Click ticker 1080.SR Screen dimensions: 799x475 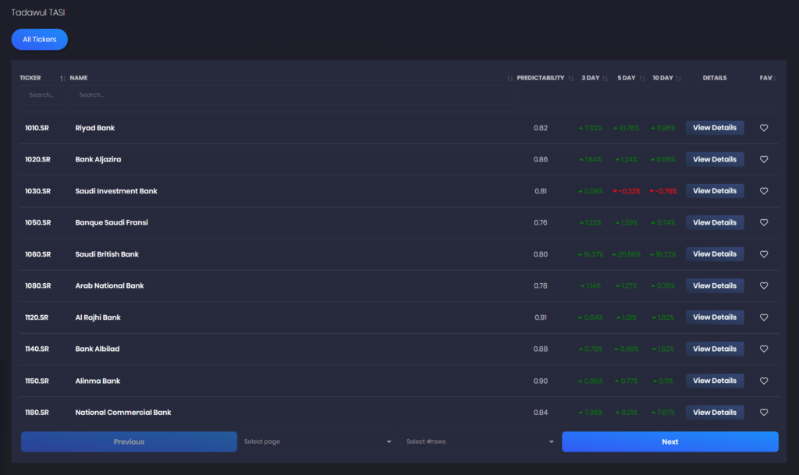[37, 285]
